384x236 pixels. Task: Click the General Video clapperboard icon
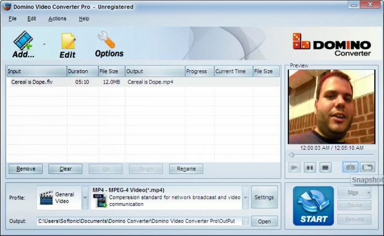click(46, 198)
